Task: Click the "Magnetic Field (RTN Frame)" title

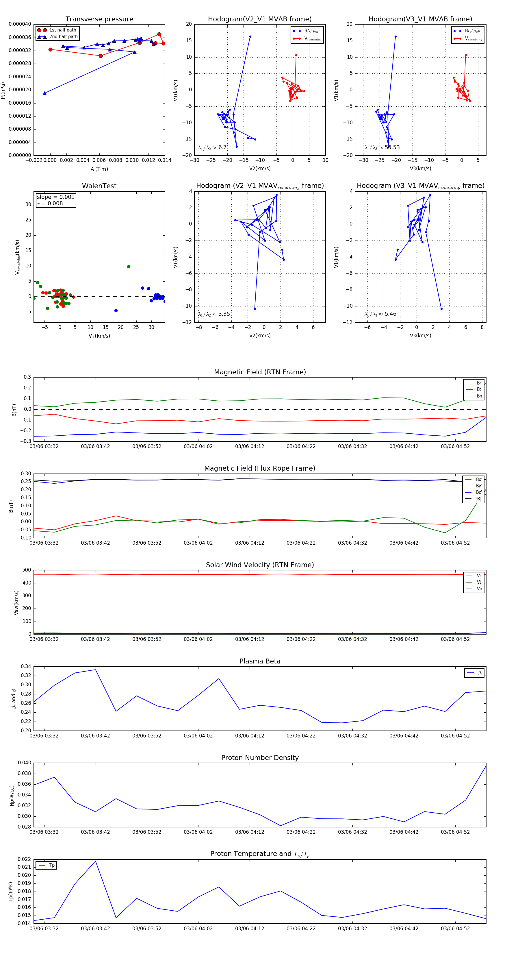Action: coord(260,372)
